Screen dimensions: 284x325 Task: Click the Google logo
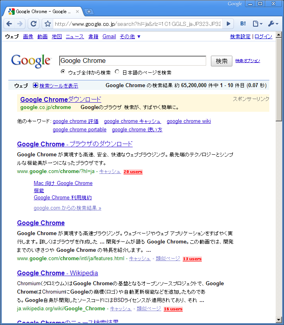31,61
